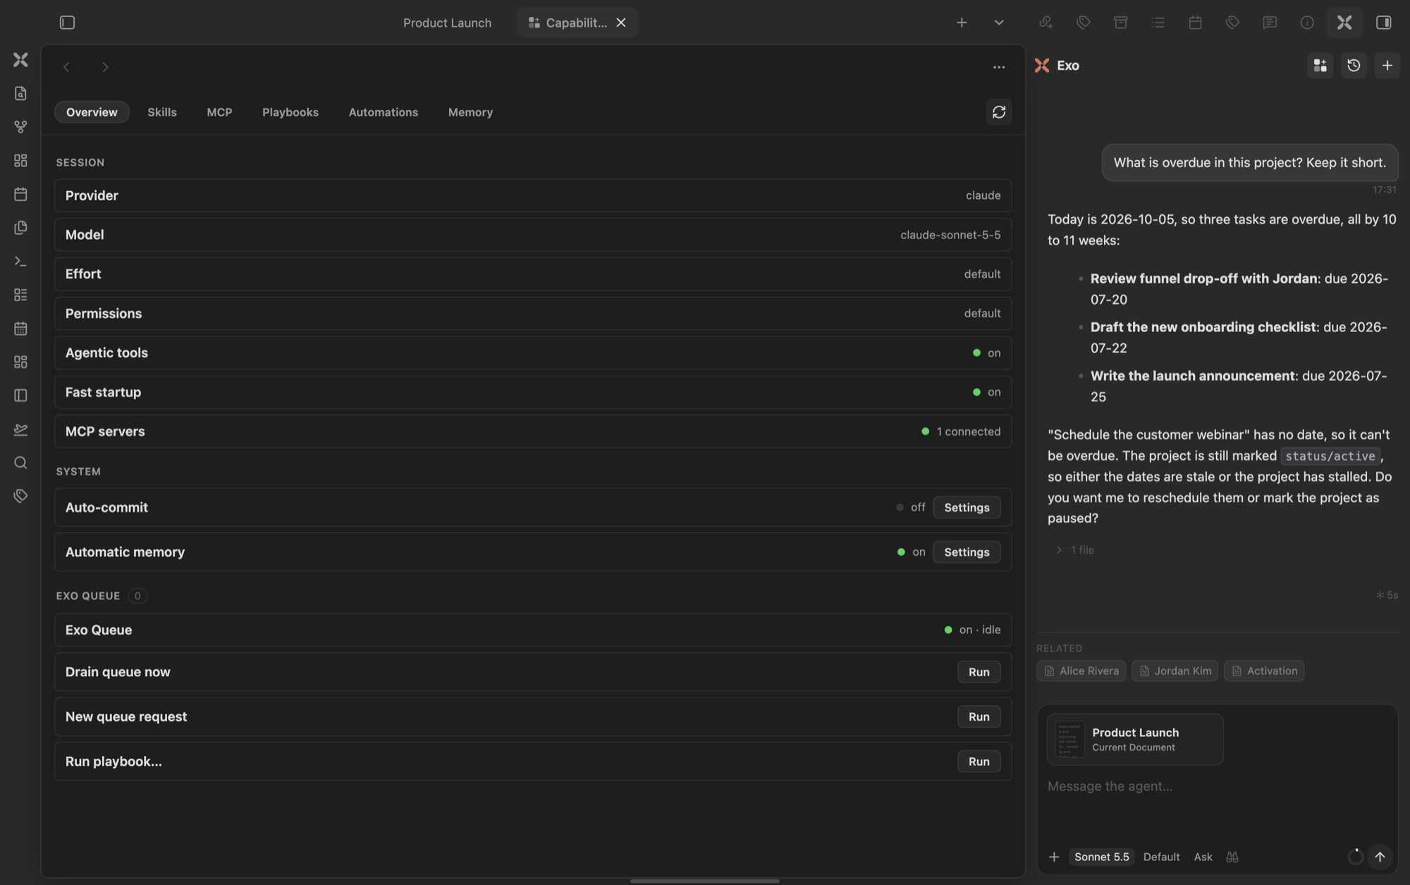
Task: Open the search icon in left rail
Action: click(20, 463)
